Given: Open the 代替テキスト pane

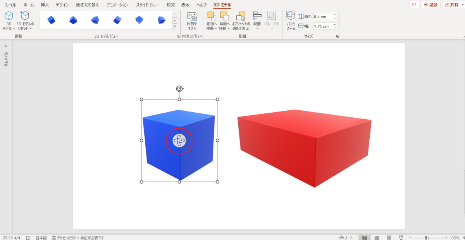Looking at the screenshot, I should click(192, 21).
